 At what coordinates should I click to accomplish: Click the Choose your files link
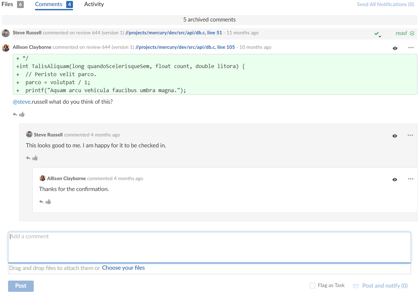[123, 267]
